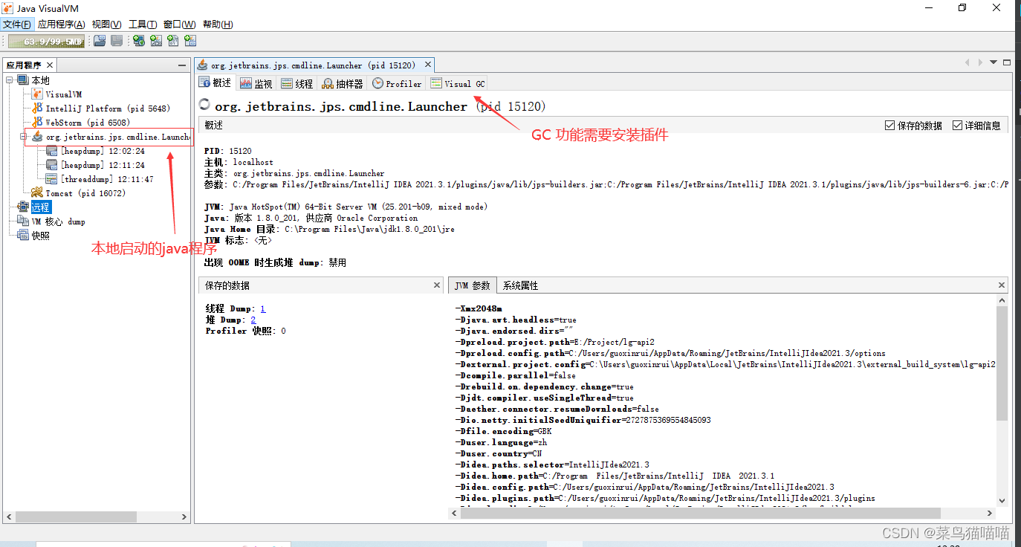Click the applications panel horizontal scrollbar

point(97,517)
